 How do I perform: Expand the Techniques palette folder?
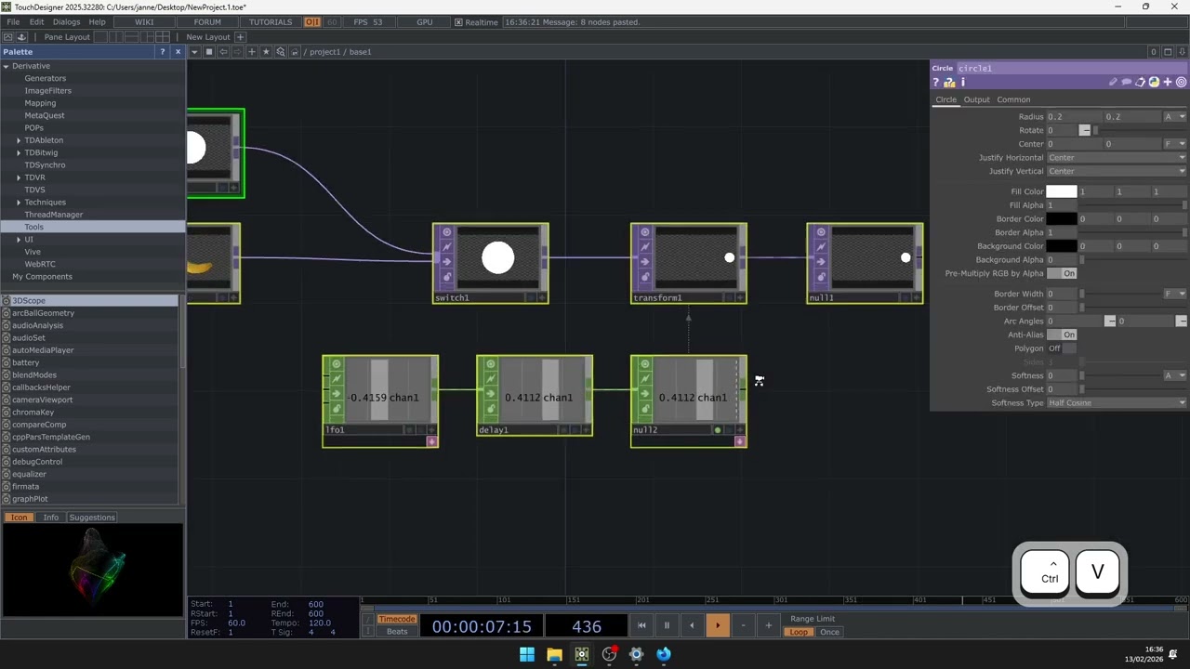tap(19, 203)
